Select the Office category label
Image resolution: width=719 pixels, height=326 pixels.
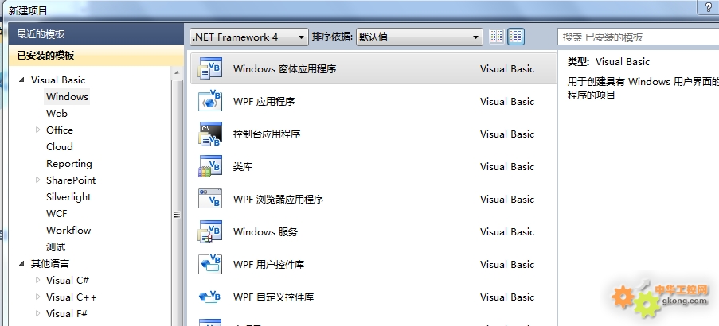click(60, 130)
